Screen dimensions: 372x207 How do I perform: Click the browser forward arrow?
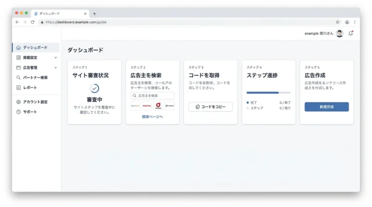[x=25, y=22]
